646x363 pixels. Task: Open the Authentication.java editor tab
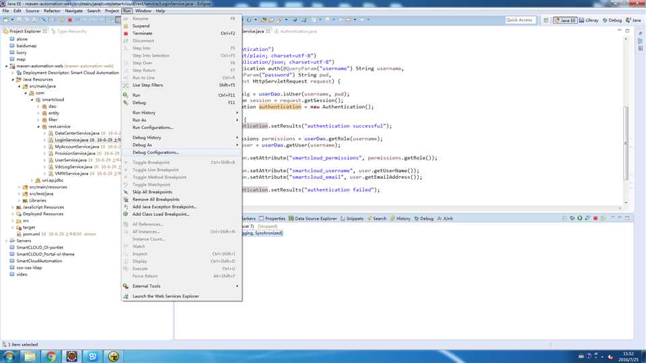click(295, 32)
